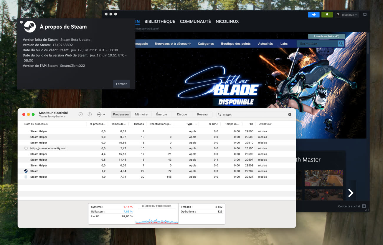Open the NICOLINUX profile menu
The image size is (383, 245).
click(227, 22)
